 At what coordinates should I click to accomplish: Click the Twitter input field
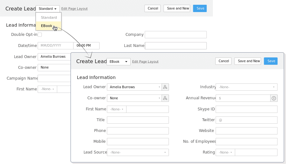coord(247,120)
